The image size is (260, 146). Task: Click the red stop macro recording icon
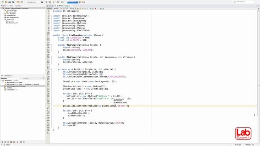(x=95, y=9)
